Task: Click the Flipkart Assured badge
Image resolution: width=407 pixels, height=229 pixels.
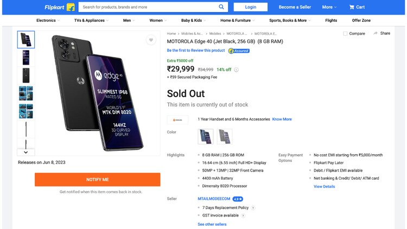Action: [239, 50]
